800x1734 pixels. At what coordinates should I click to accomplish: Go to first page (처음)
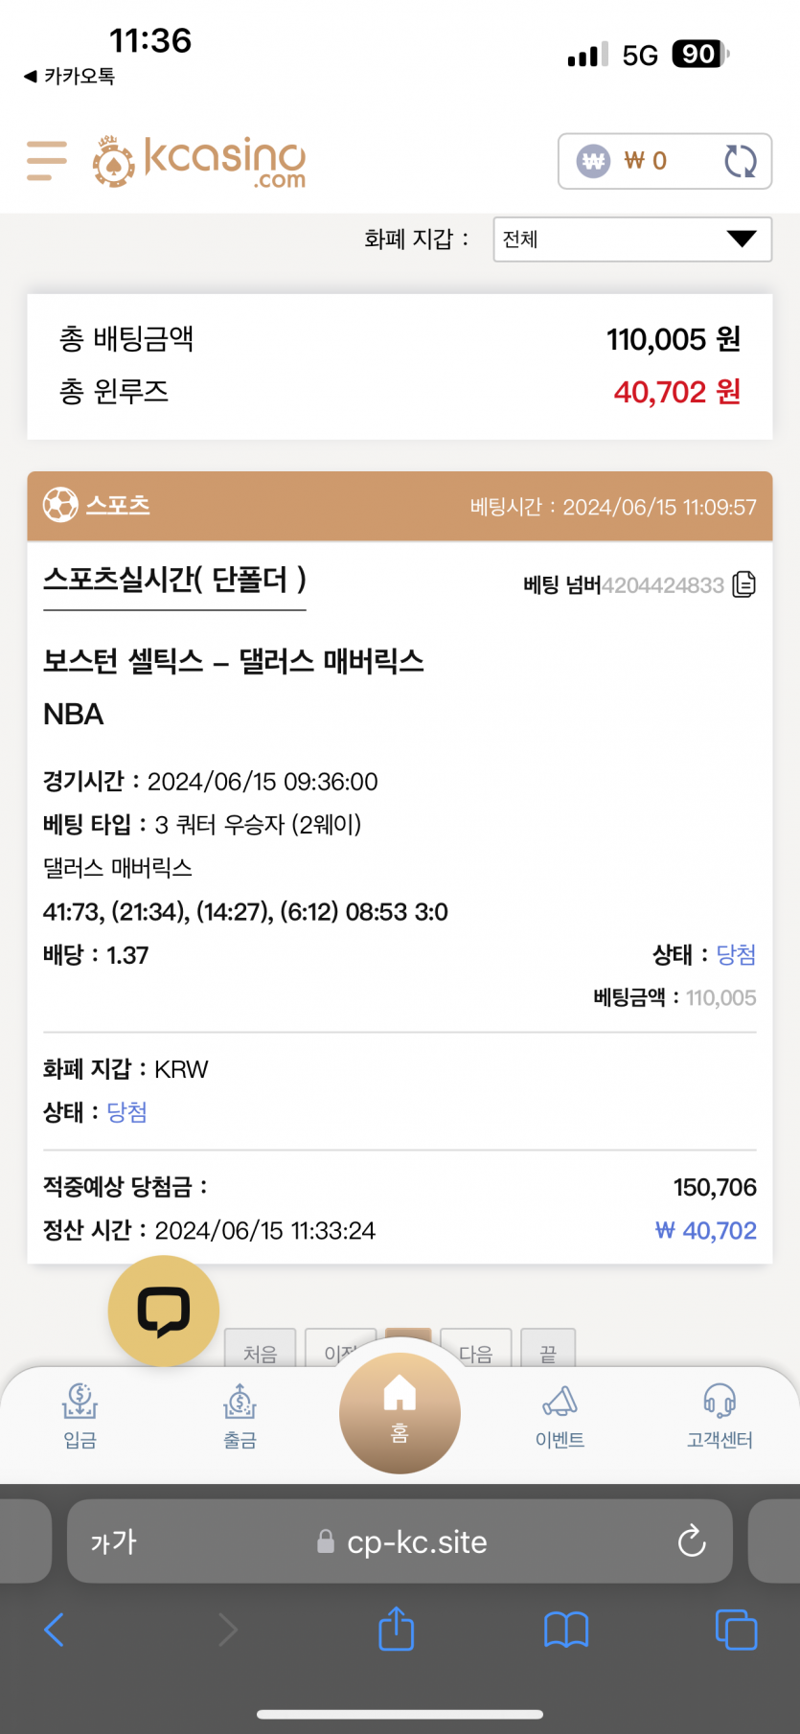coord(260,1350)
